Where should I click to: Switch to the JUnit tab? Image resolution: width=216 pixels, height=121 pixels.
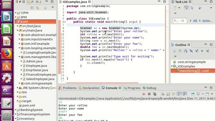pos(38,2)
